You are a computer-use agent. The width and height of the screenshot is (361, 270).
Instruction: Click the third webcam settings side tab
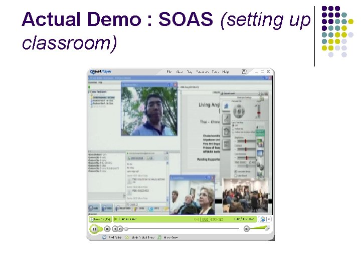tap(226, 131)
